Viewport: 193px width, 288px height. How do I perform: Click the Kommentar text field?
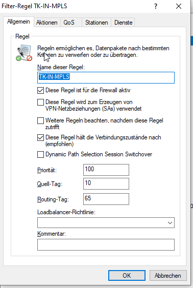106,244
